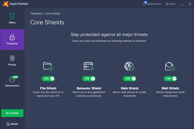Click 'Warns you if any application' description

pos(89,94)
